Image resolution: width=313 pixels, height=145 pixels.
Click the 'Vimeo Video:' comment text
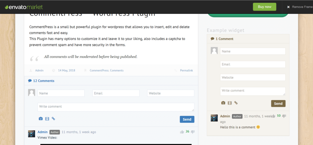tap(47, 137)
